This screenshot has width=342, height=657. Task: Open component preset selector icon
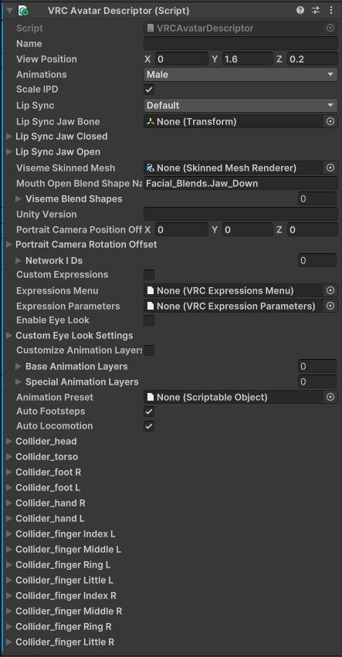tap(316, 11)
